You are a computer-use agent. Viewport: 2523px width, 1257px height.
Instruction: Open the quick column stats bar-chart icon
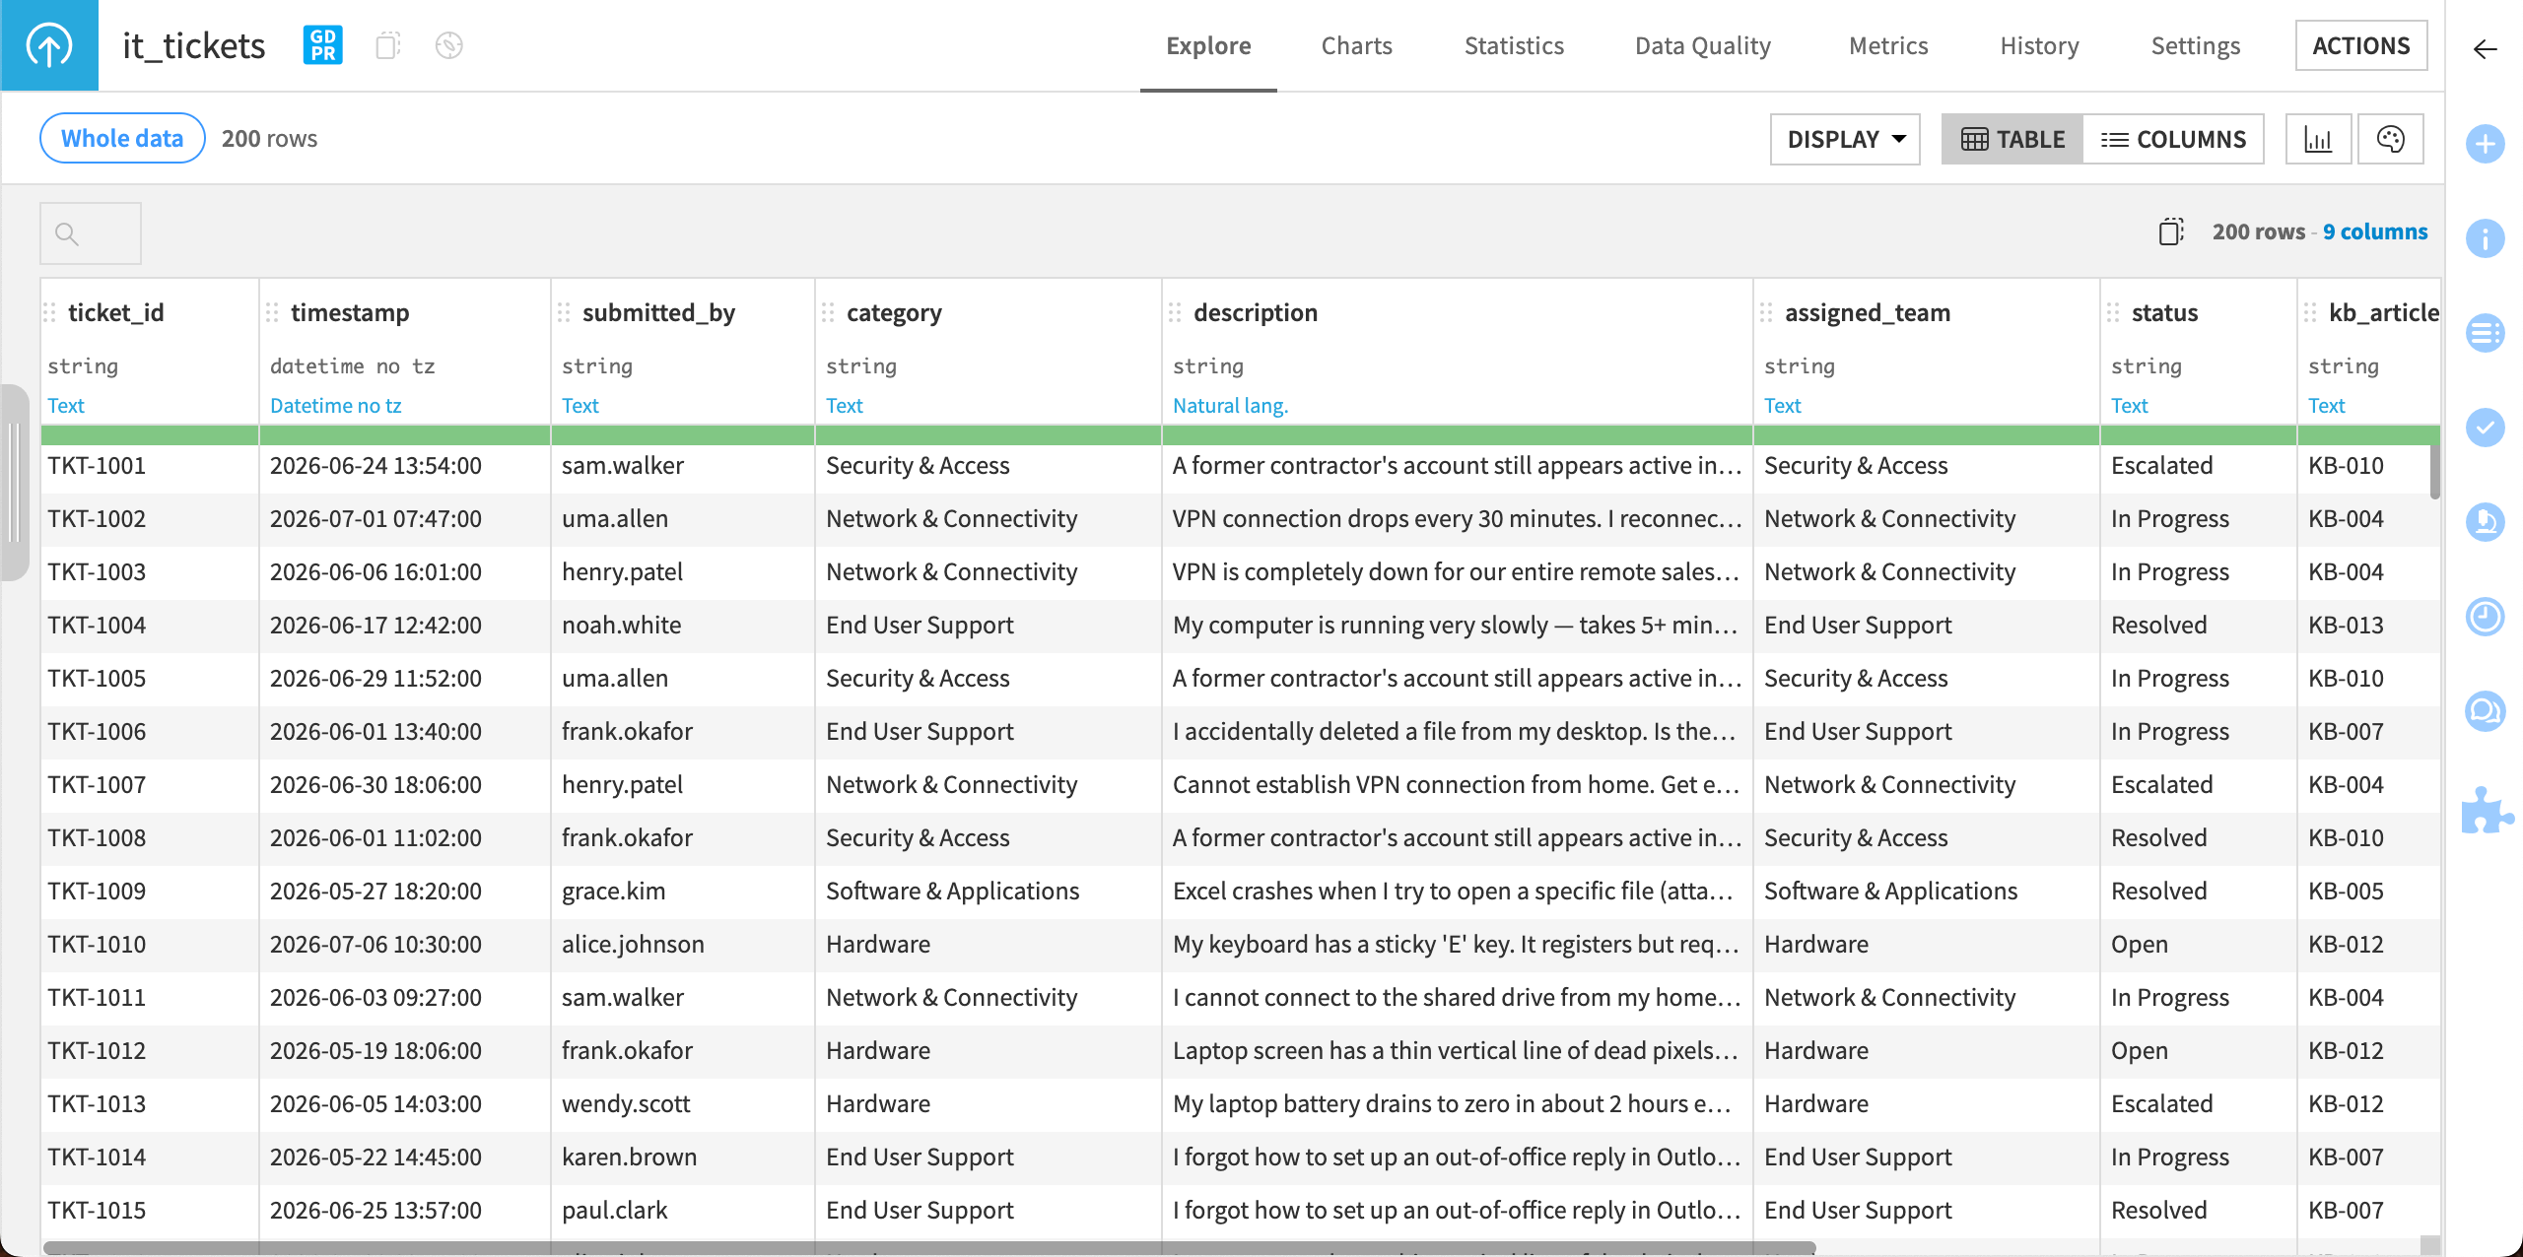click(2318, 139)
